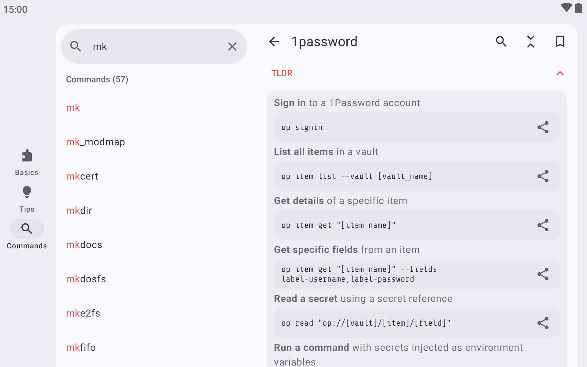Click the magnifier icon in the search bar

tap(76, 46)
